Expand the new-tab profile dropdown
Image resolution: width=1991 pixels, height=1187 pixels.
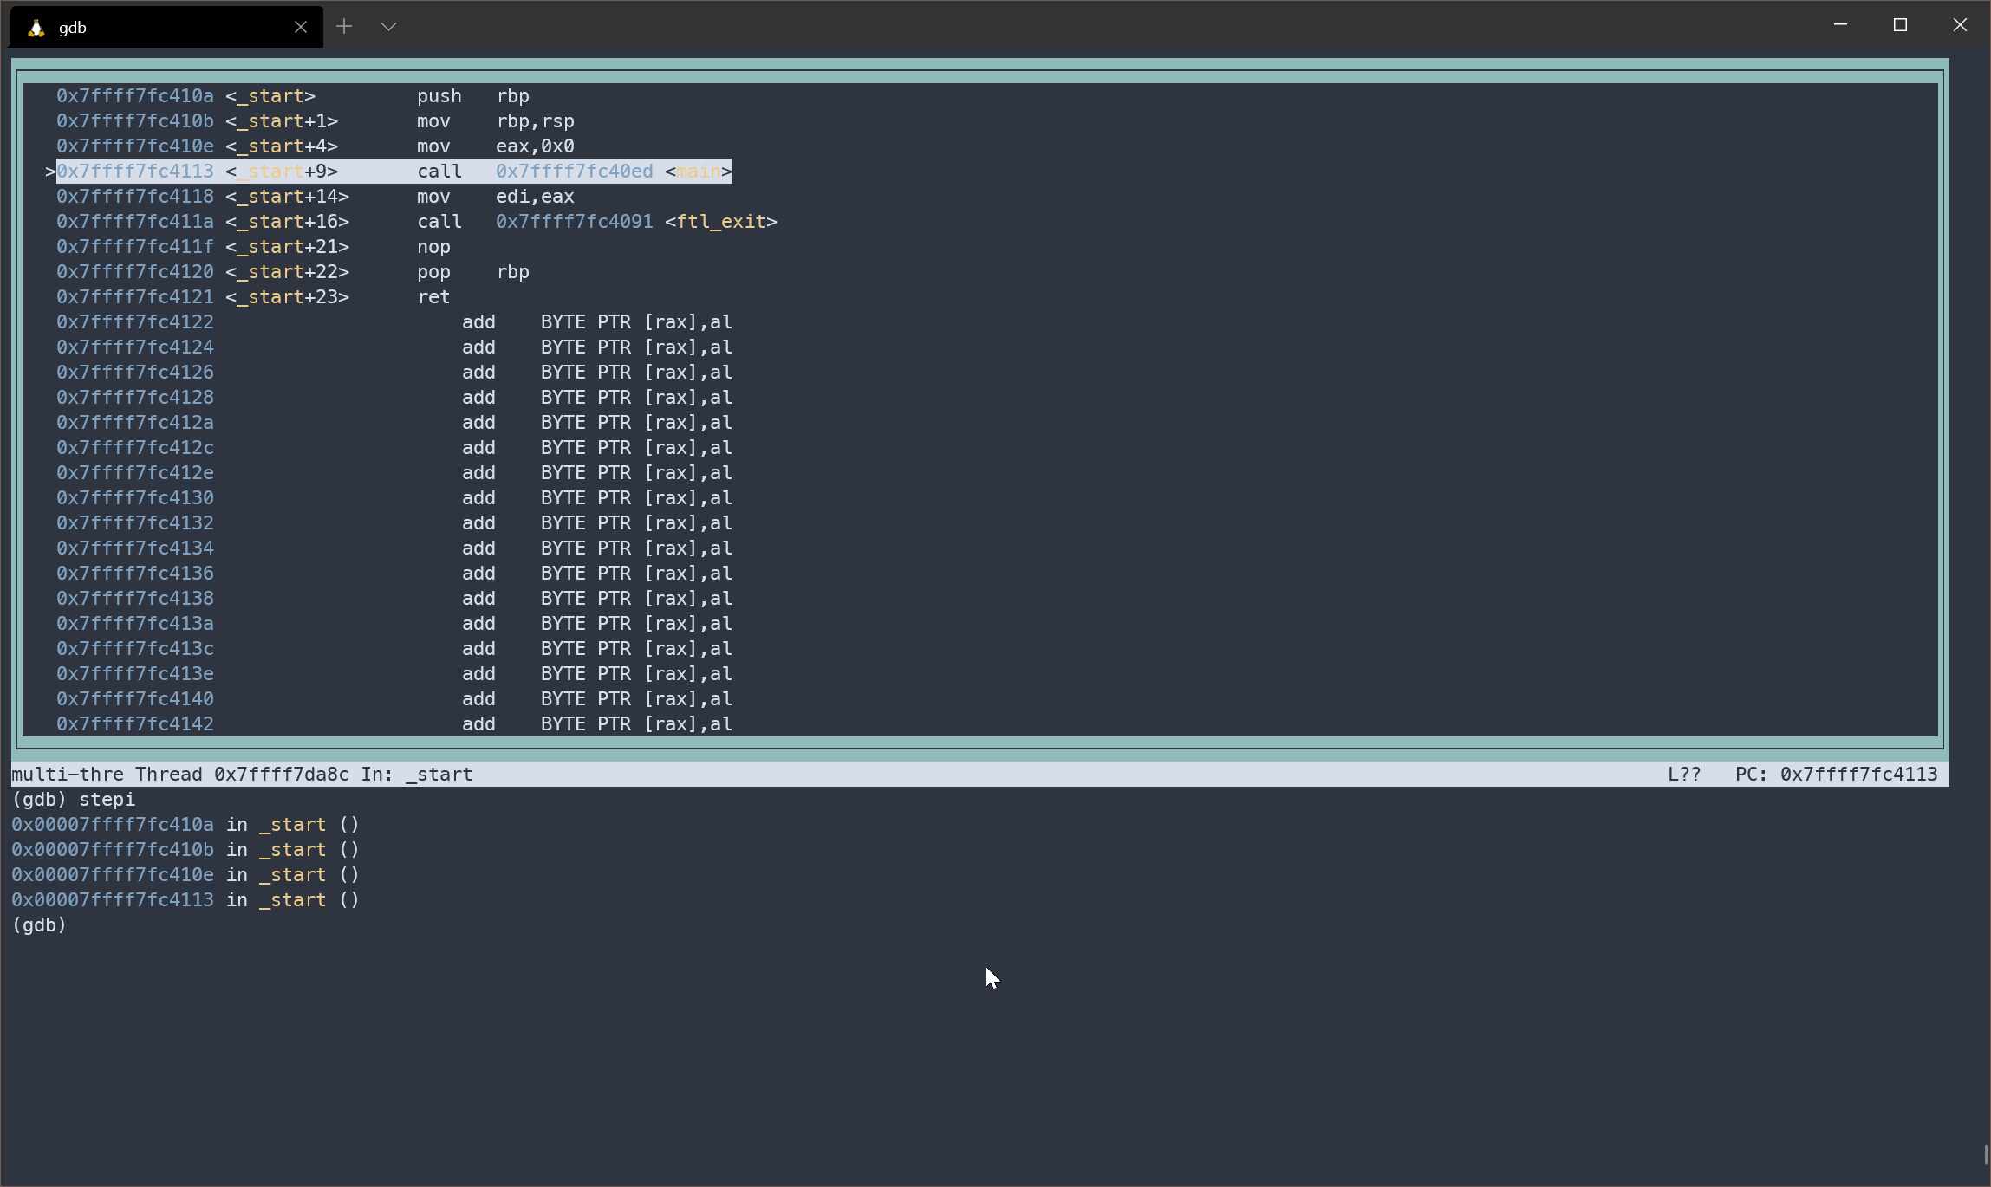click(x=388, y=27)
